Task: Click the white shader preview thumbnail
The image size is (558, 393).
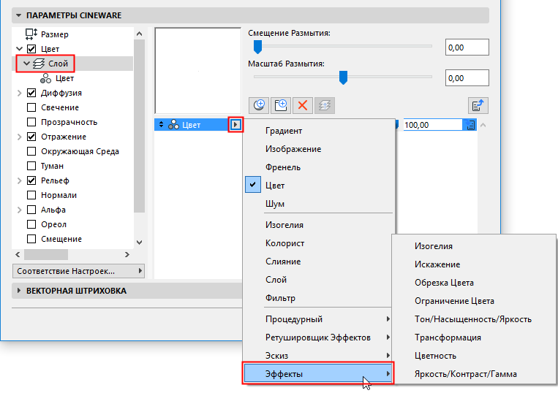Action: click(x=198, y=71)
